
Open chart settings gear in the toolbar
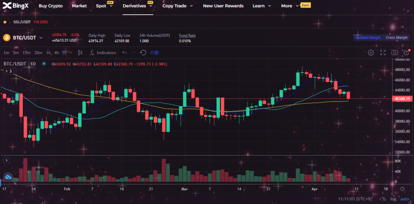click(x=371, y=53)
